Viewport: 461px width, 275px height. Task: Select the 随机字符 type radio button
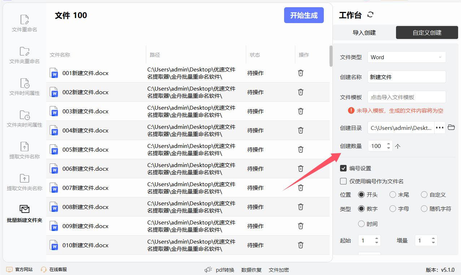(x=424, y=209)
